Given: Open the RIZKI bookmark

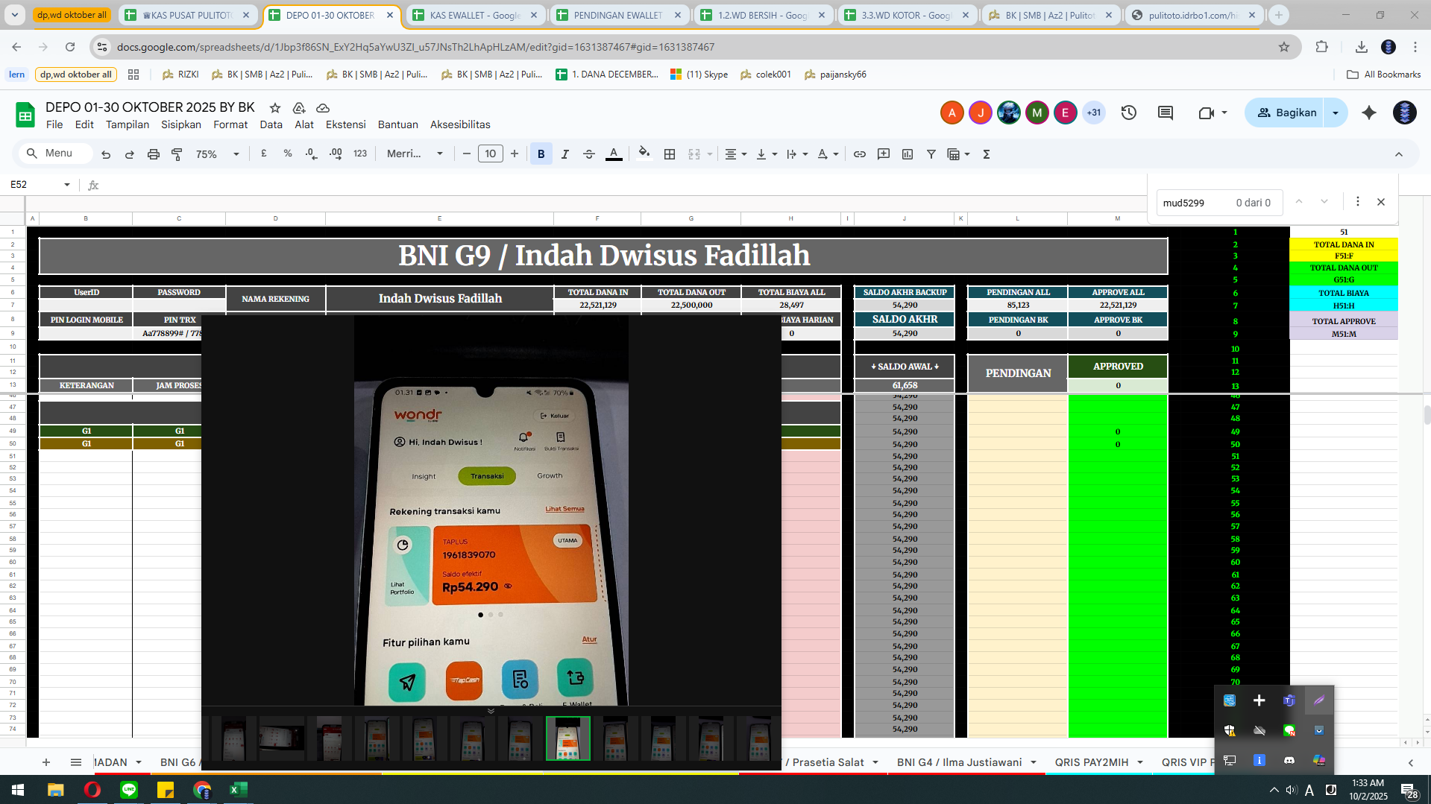Looking at the screenshot, I should [x=180, y=75].
